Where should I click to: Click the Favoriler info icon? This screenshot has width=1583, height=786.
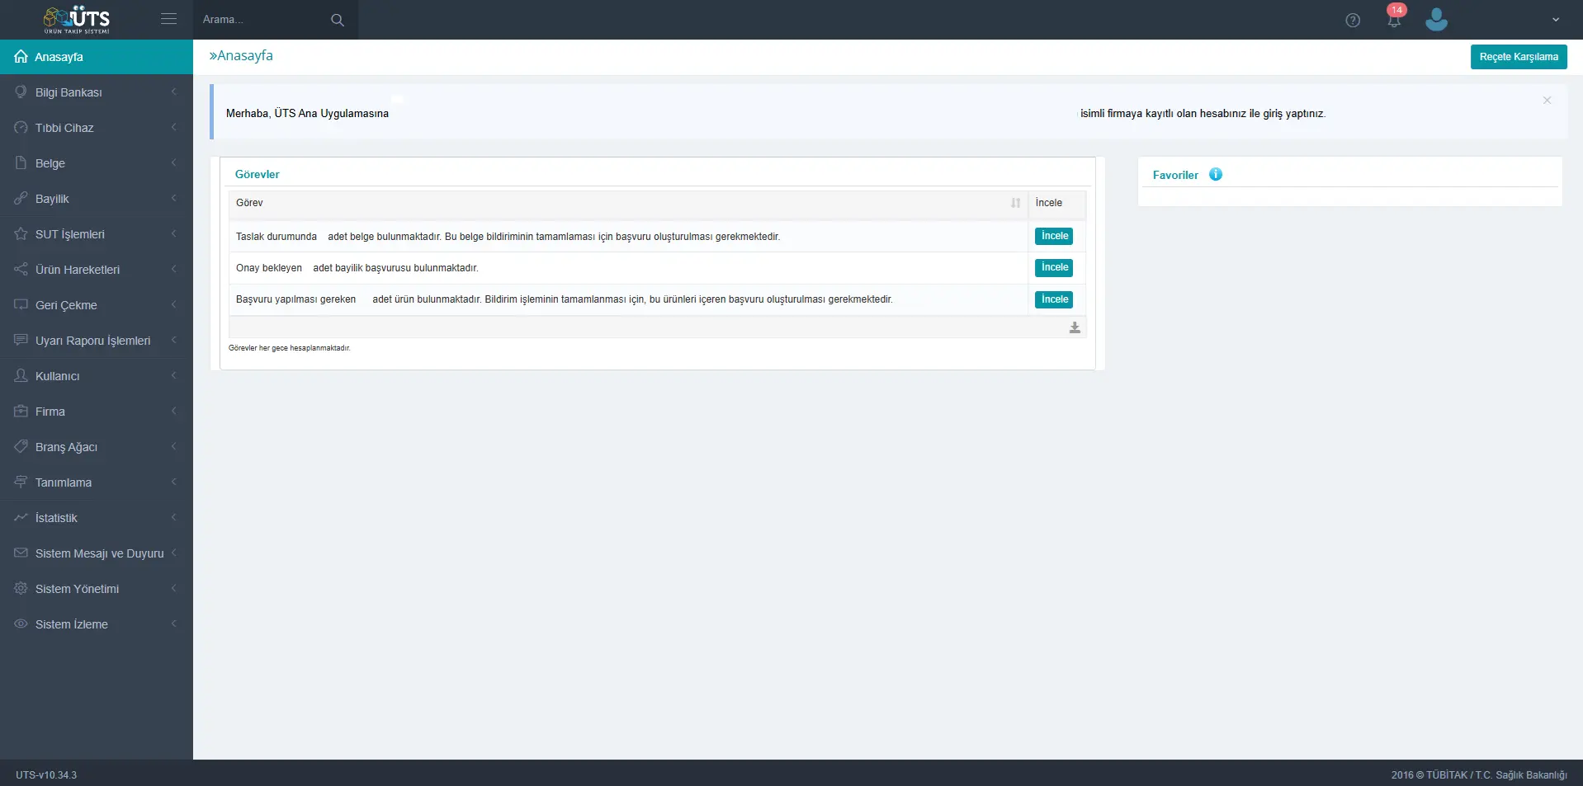1215,175
